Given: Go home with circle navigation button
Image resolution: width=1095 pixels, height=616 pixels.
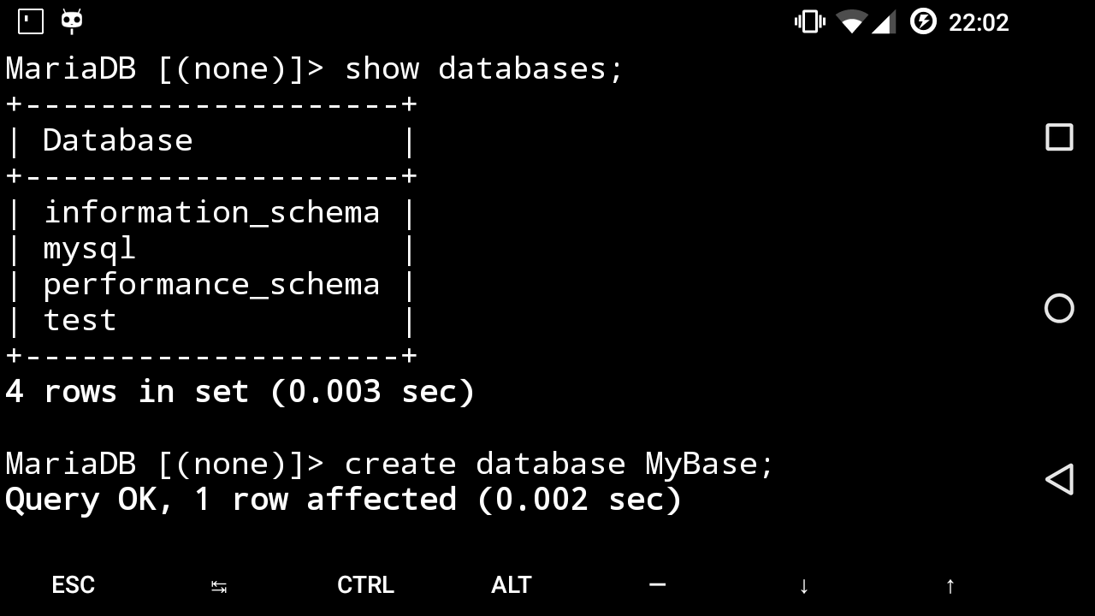Looking at the screenshot, I should tap(1059, 308).
